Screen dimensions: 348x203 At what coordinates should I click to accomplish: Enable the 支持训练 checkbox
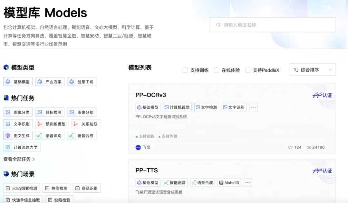185,70
